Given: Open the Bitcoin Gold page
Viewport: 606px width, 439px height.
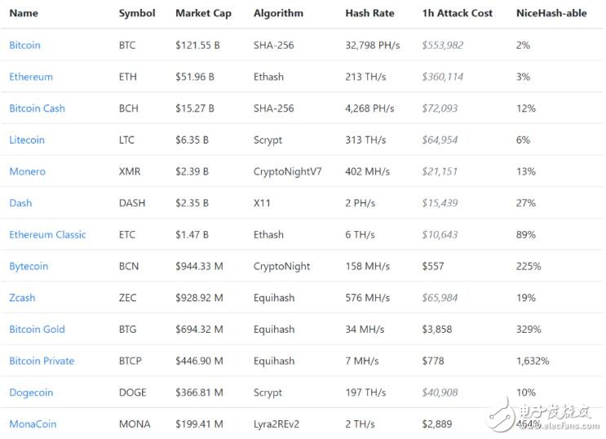Looking at the screenshot, I should (x=37, y=330).
